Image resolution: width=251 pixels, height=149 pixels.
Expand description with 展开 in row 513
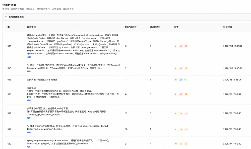tap(29, 100)
